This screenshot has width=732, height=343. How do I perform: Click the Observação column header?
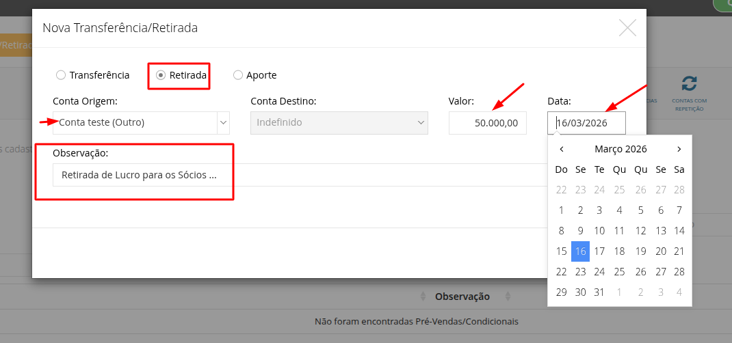click(x=462, y=297)
